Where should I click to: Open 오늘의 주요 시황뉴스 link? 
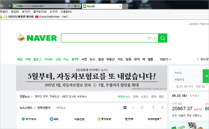pyautogui.click(x=190, y=115)
